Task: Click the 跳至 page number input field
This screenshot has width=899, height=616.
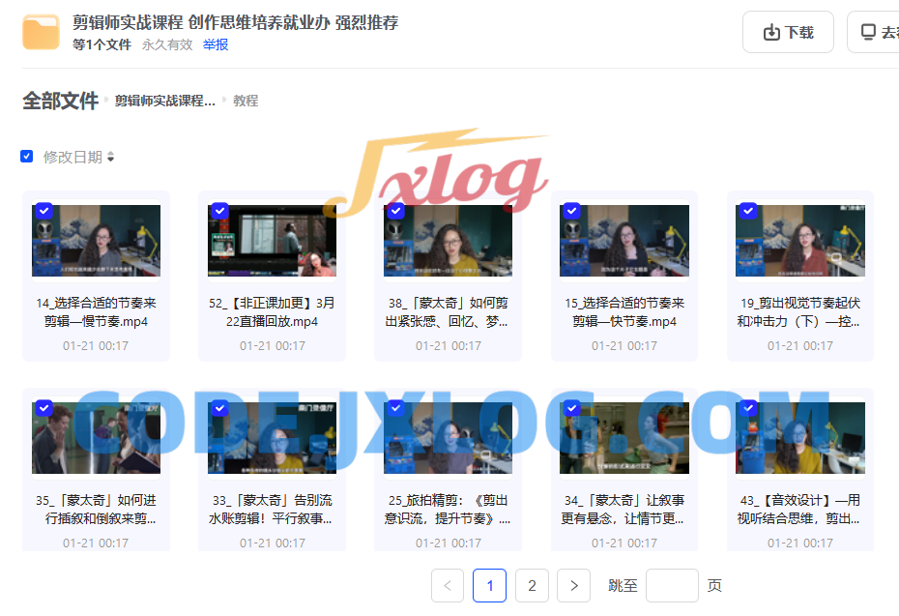Action: pos(672,585)
